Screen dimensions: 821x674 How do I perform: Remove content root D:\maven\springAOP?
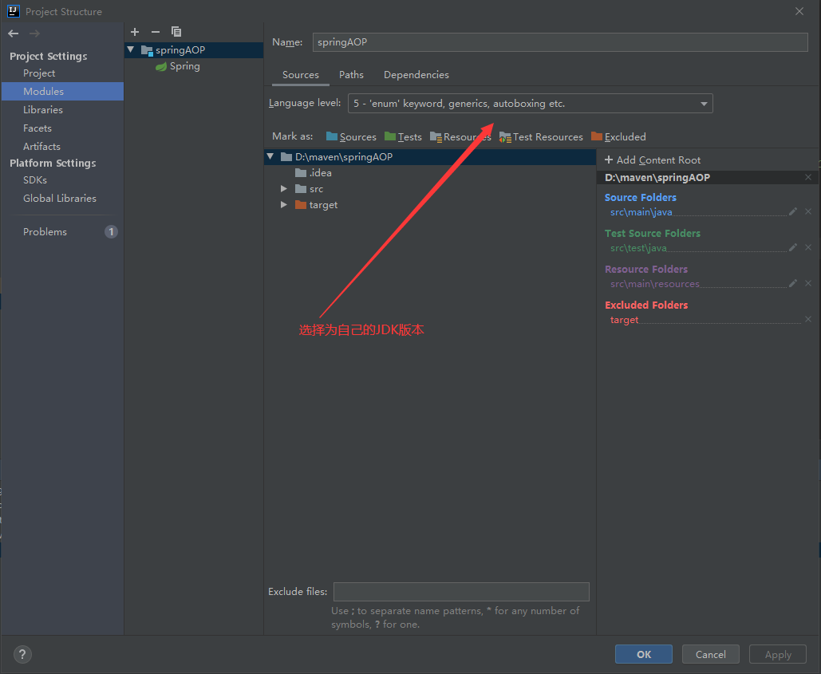click(808, 177)
